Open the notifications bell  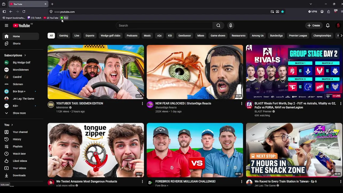(328, 25)
